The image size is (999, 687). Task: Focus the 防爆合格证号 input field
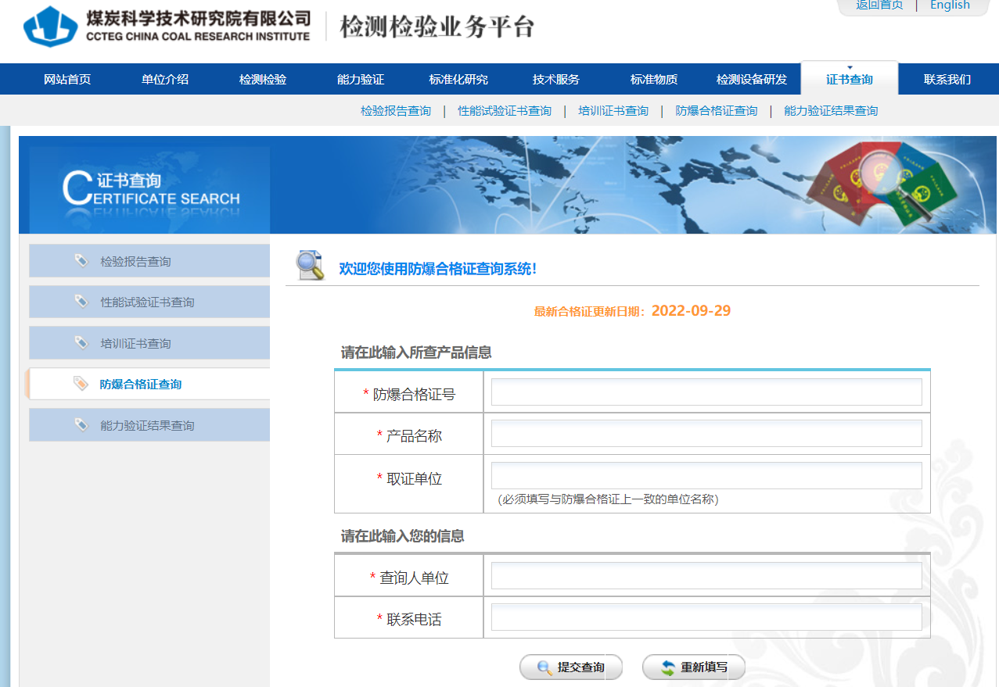[706, 392]
